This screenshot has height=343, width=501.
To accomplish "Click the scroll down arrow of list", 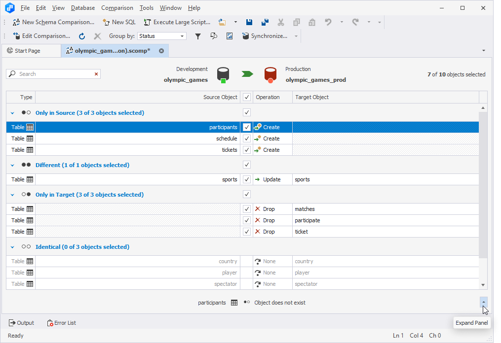I will click(483, 285).
